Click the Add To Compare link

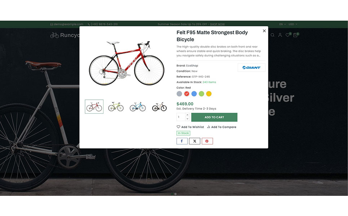point(221,127)
